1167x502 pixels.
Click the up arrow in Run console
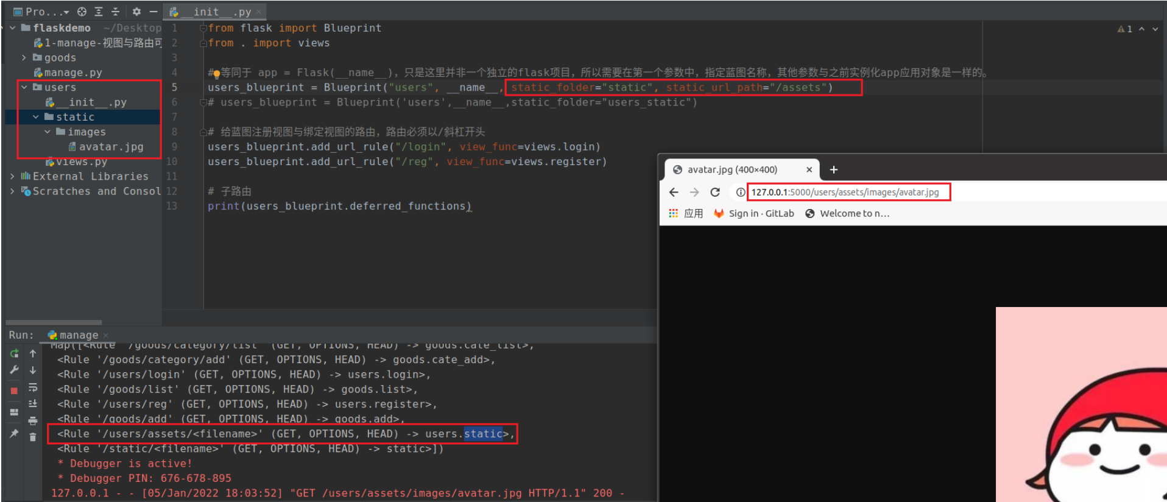click(x=33, y=353)
